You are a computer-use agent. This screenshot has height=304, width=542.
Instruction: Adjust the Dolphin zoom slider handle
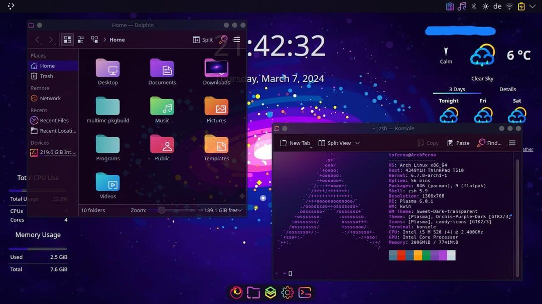tap(162, 210)
